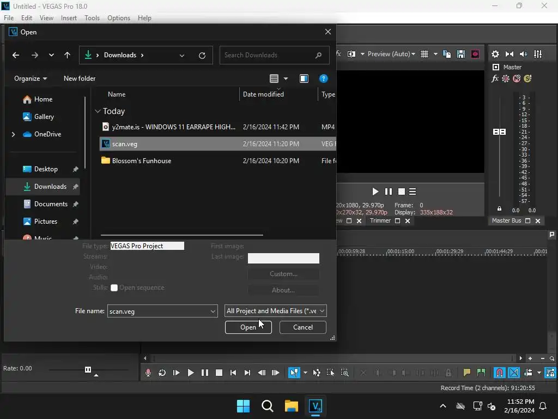Open Master Bus audio properties gear

coord(495,54)
